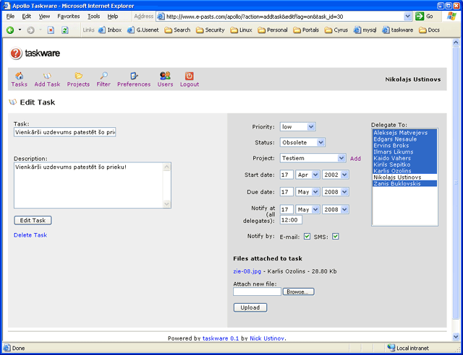Open the Start date year dropdown
The width and height of the screenshot is (463, 355).
coord(336,175)
